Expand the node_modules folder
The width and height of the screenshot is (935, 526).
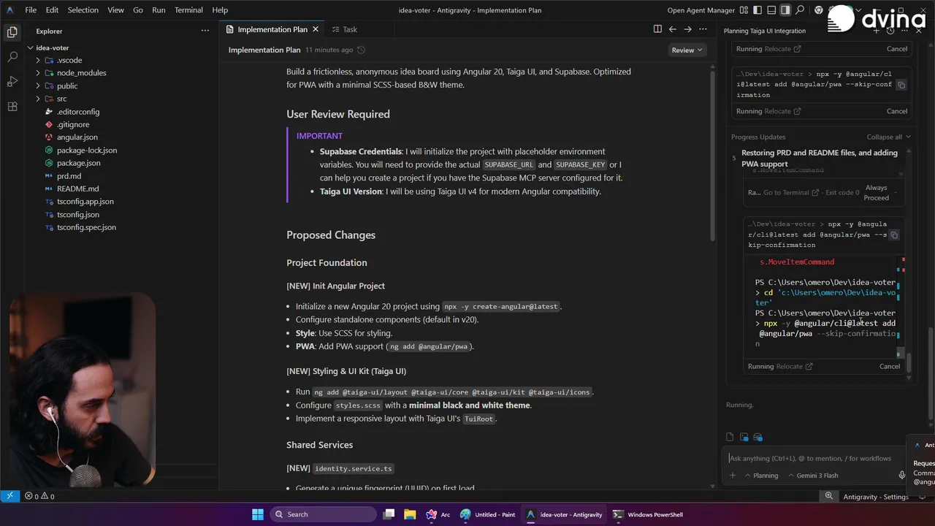coord(81,73)
